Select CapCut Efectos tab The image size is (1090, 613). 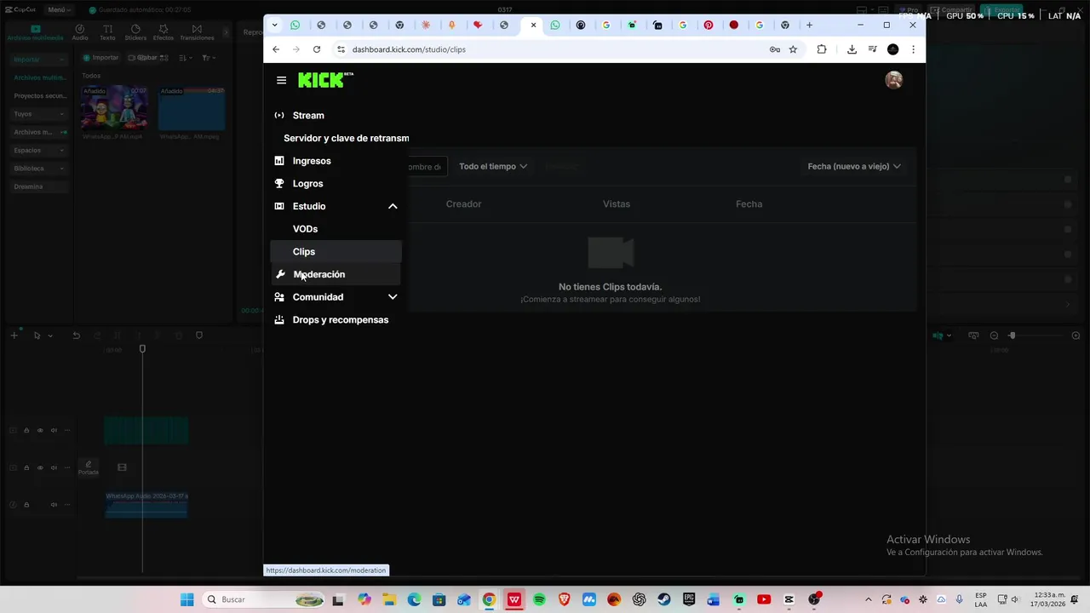163,32
